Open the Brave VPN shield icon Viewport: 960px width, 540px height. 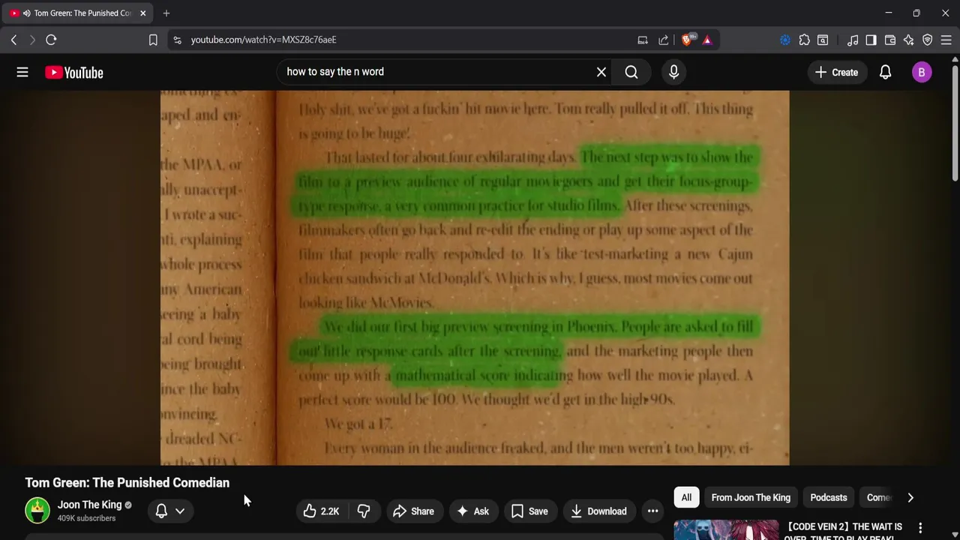click(928, 40)
